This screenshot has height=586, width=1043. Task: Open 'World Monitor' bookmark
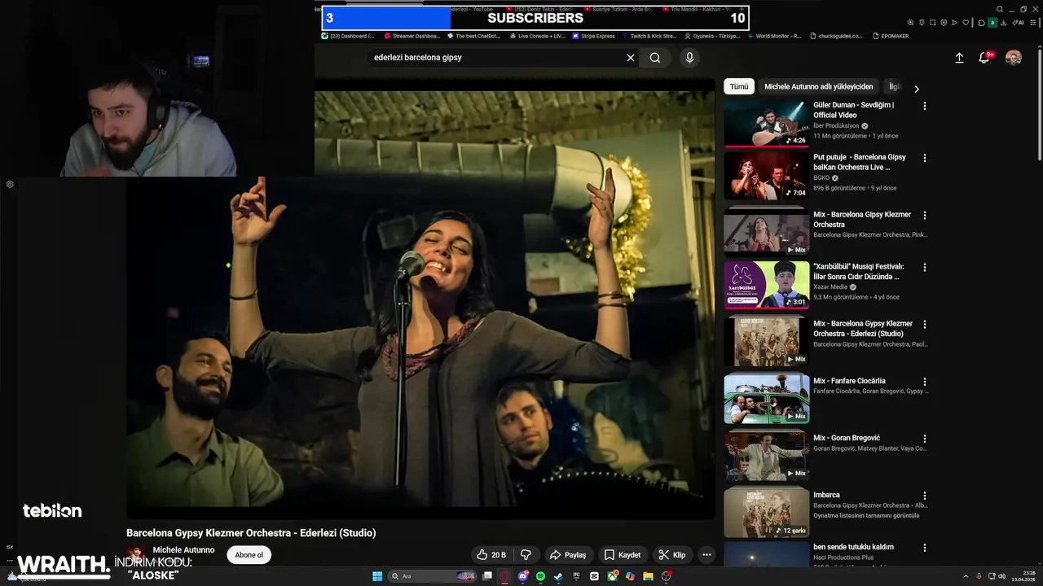[x=774, y=36]
